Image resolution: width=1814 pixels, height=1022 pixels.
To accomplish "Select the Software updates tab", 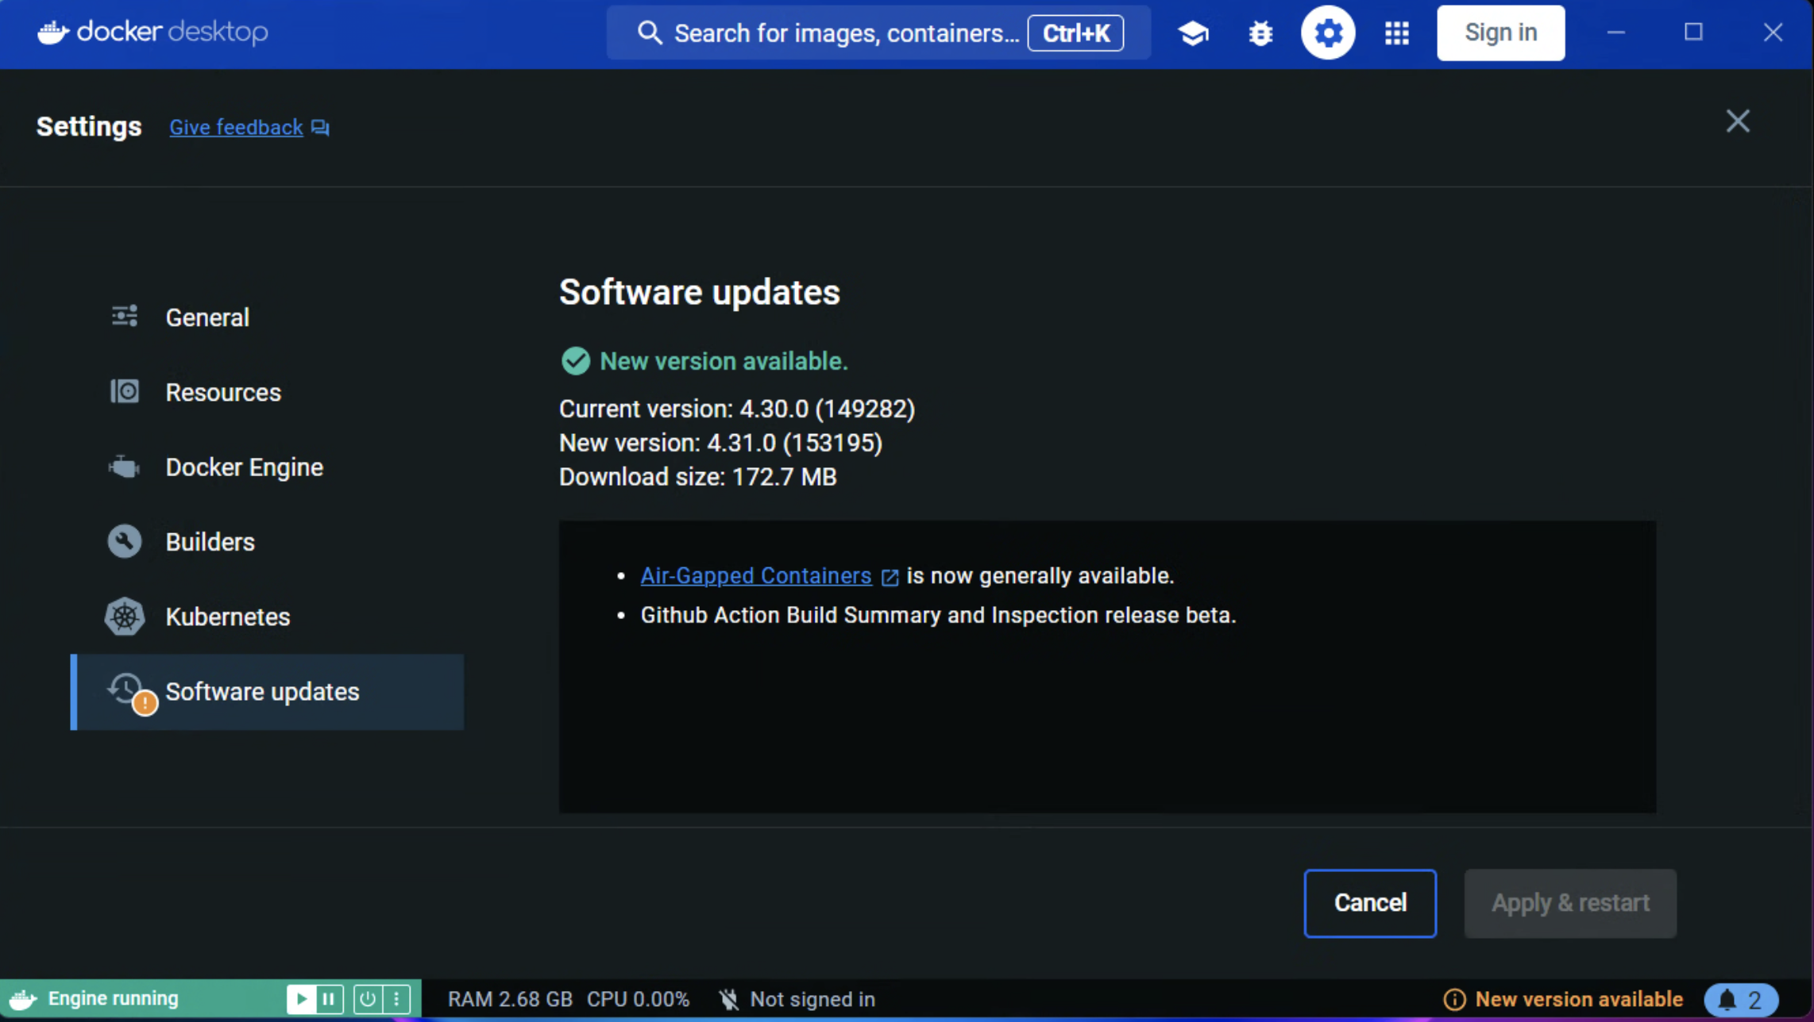I will pos(267,692).
